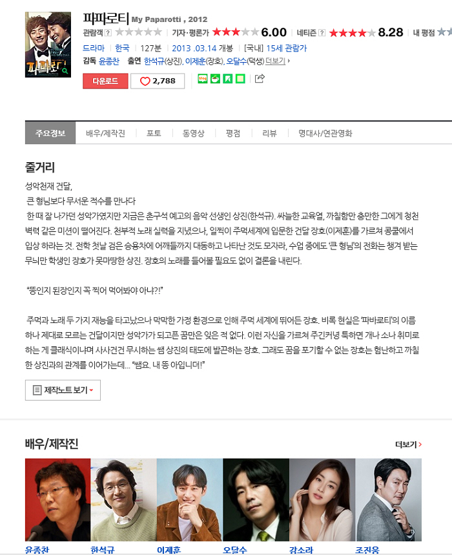Viewport: 452px width, 555px height.
Task: Select the 명대사/연관영화 tab
Action: [x=325, y=134]
